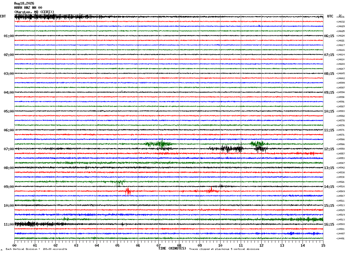Image resolution: width=346 pixels, height=253 pixels.
Task: Click the 01:00 CDT row label
Action: point(9,36)
